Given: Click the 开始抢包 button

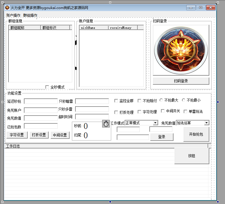Looking at the screenshot, I should [196, 134].
